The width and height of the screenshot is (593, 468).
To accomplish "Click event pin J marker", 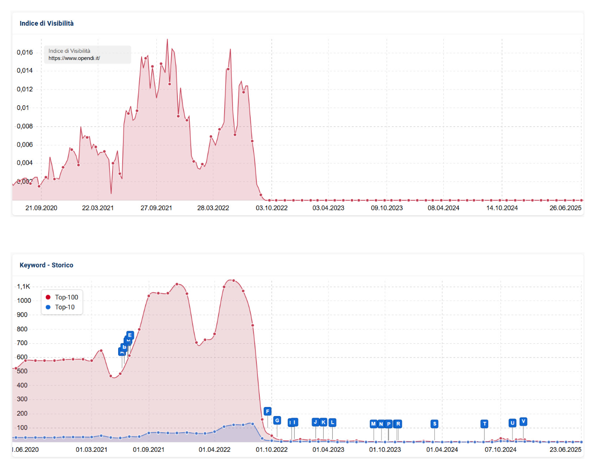I will (x=315, y=422).
